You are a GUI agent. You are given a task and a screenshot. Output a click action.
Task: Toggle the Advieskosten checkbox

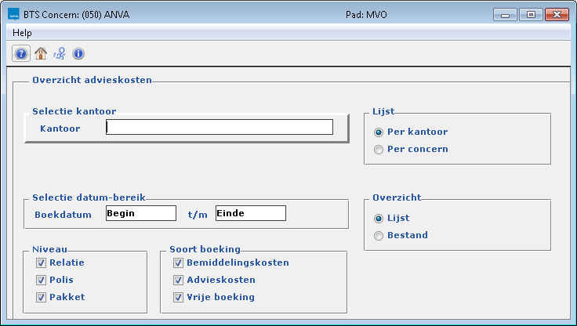pyautogui.click(x=177, y=280)
